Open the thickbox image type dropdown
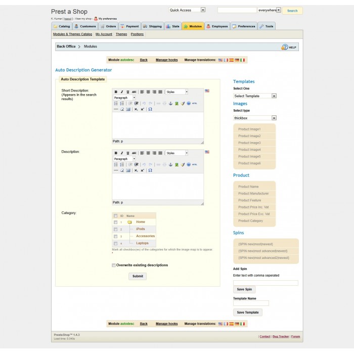The width and height of the screenshot is (354, 354). click(x=255, y=118)
